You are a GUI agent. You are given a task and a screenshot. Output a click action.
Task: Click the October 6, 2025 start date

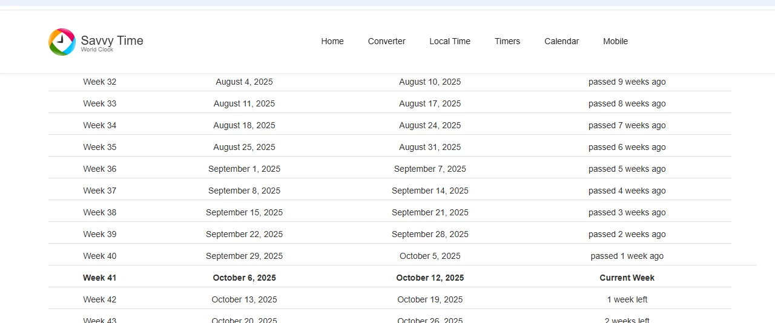point(244,278)
